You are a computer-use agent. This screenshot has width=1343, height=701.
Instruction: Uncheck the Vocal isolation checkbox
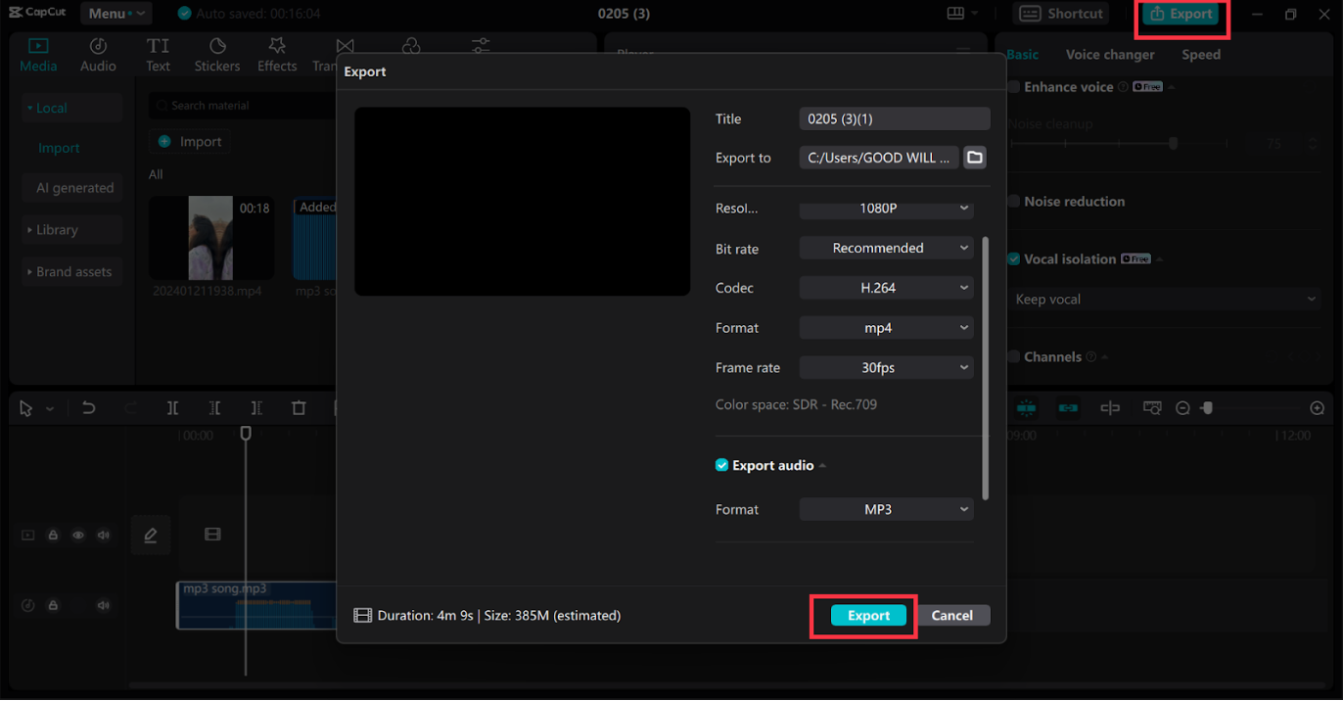click(1013, 259)
